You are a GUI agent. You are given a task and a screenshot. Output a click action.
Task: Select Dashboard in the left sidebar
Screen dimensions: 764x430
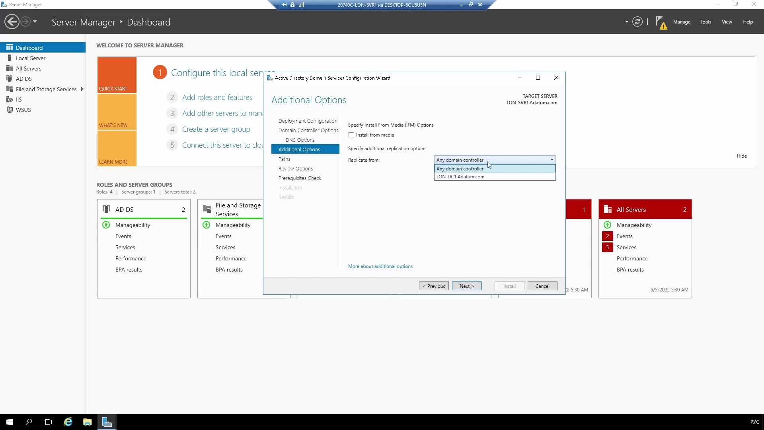pyautogui.click(x=43, y=47)
